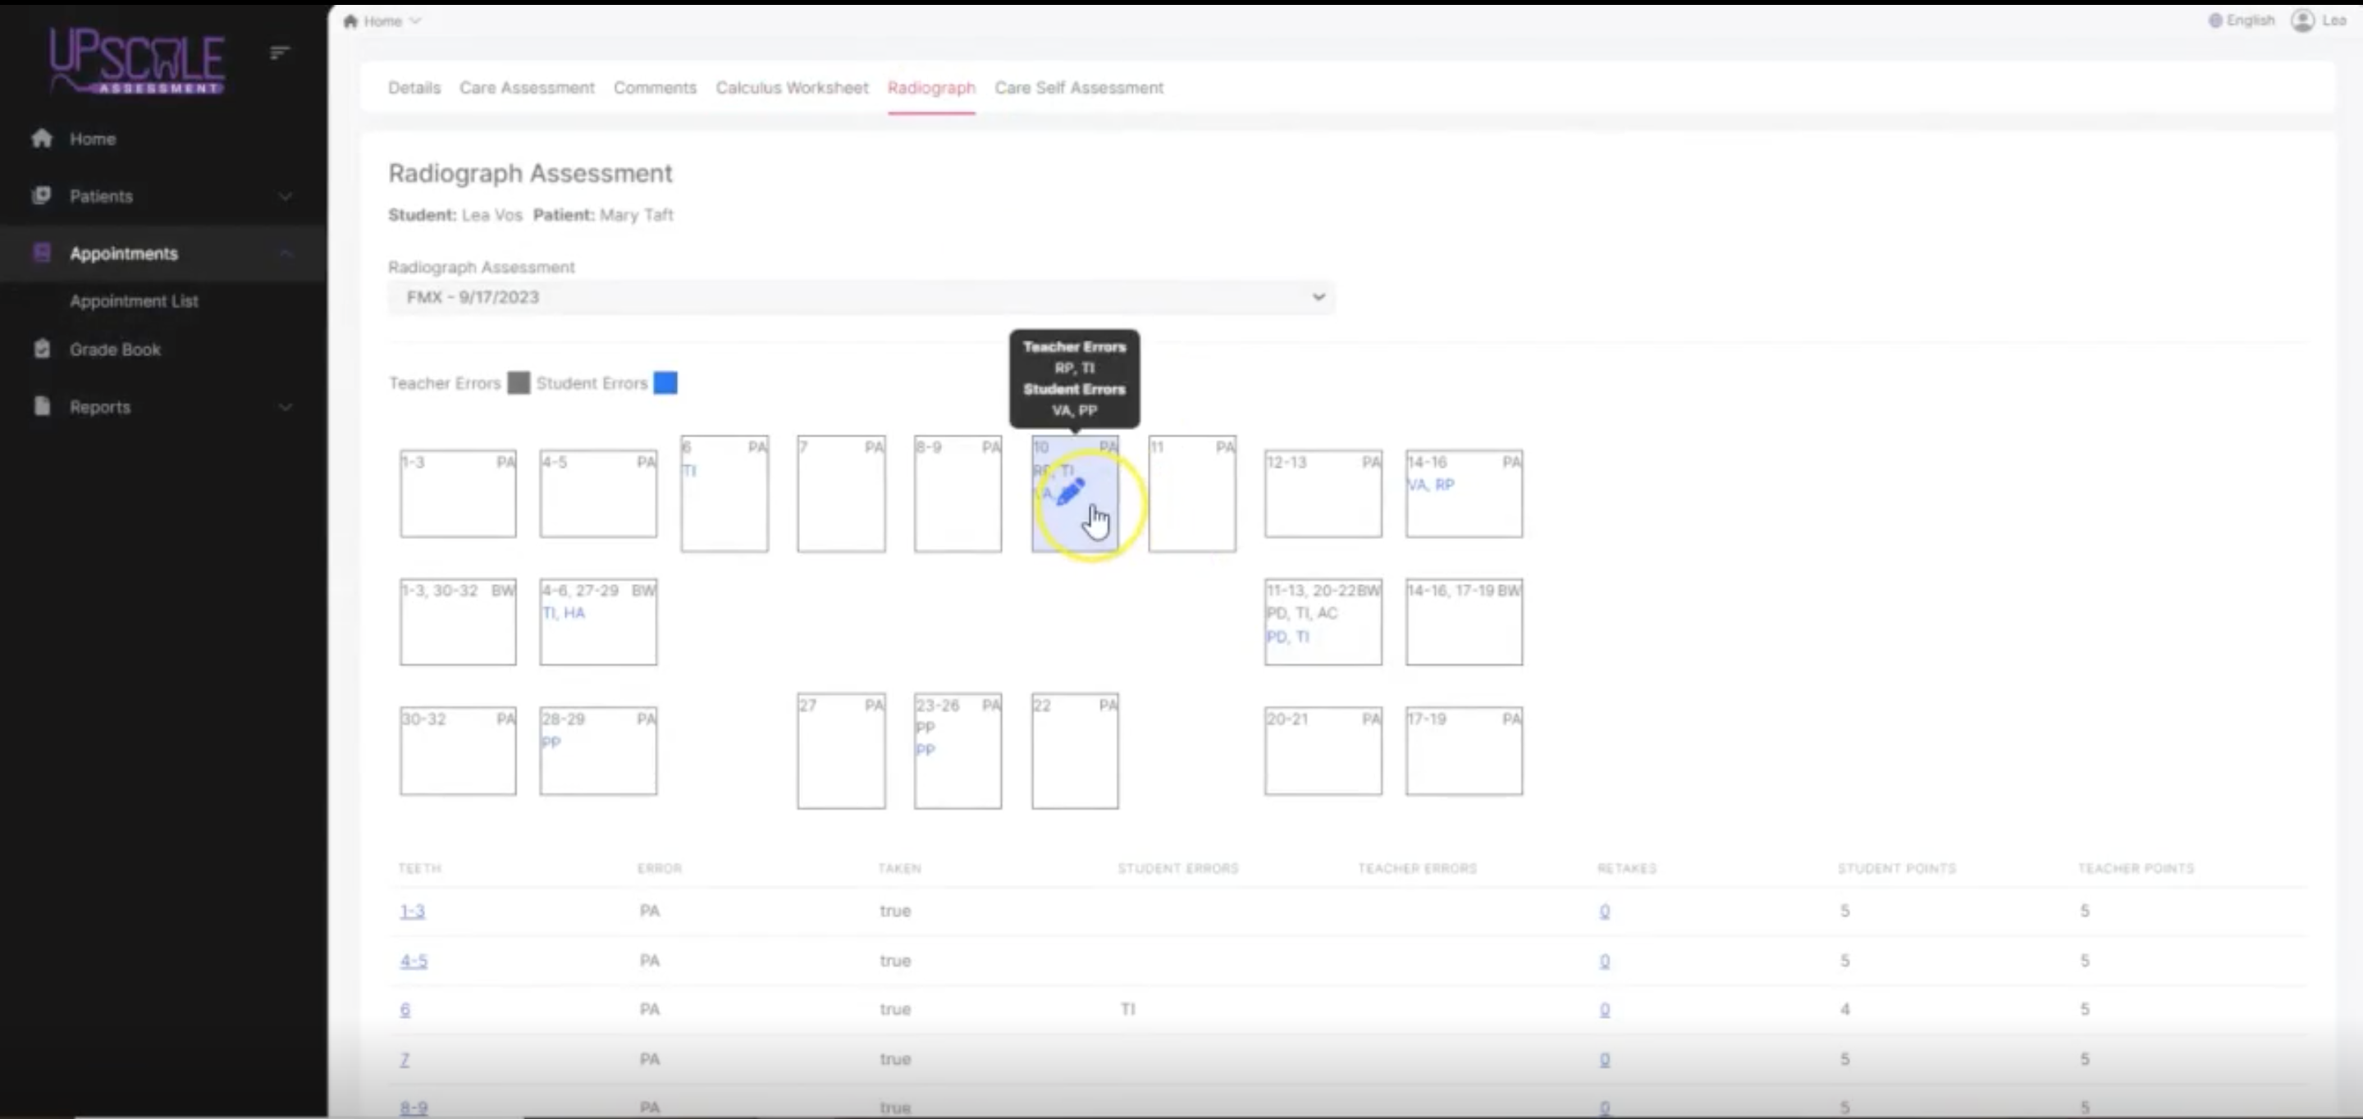Open the Home breadcrumb dropdown
Screen dimensions: 2363x1119
point(415,21)
